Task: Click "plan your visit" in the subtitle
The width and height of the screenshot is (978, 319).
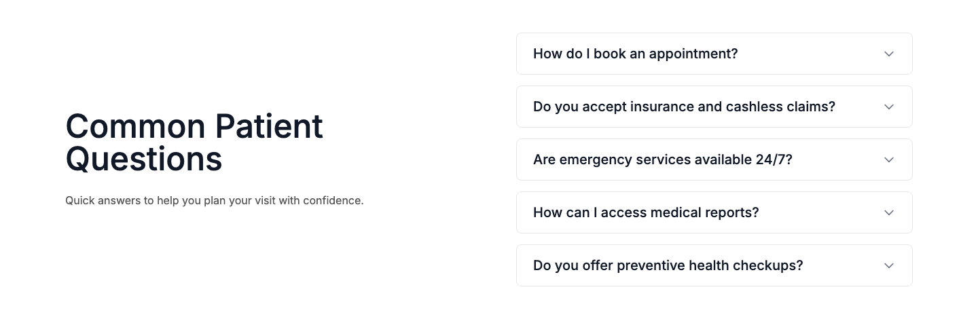Action: [x=240, y=201]
